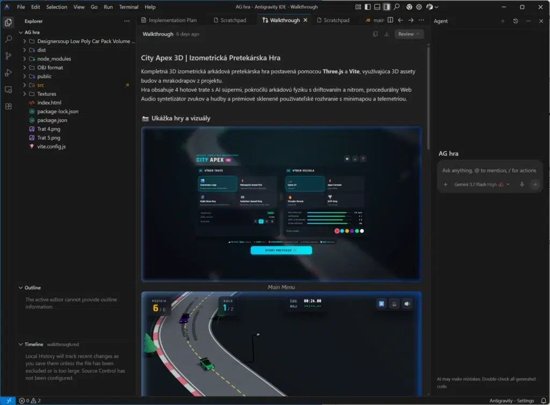550x405 pixels.
Task: Send the Agent prompt with arrow button
Action: [534, 184]
